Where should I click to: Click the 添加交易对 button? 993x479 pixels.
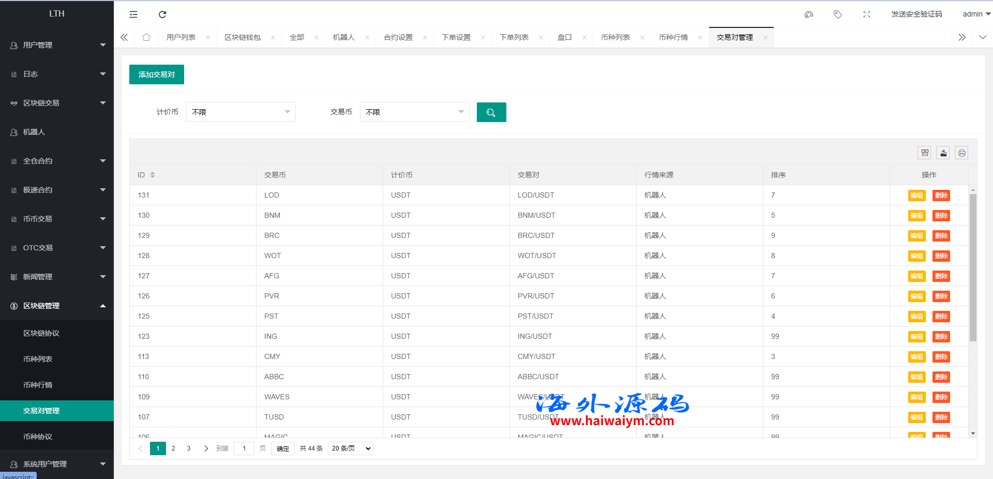click(157, 74)
